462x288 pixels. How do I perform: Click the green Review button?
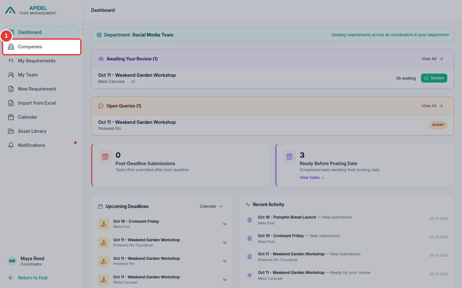pos(434,78)
